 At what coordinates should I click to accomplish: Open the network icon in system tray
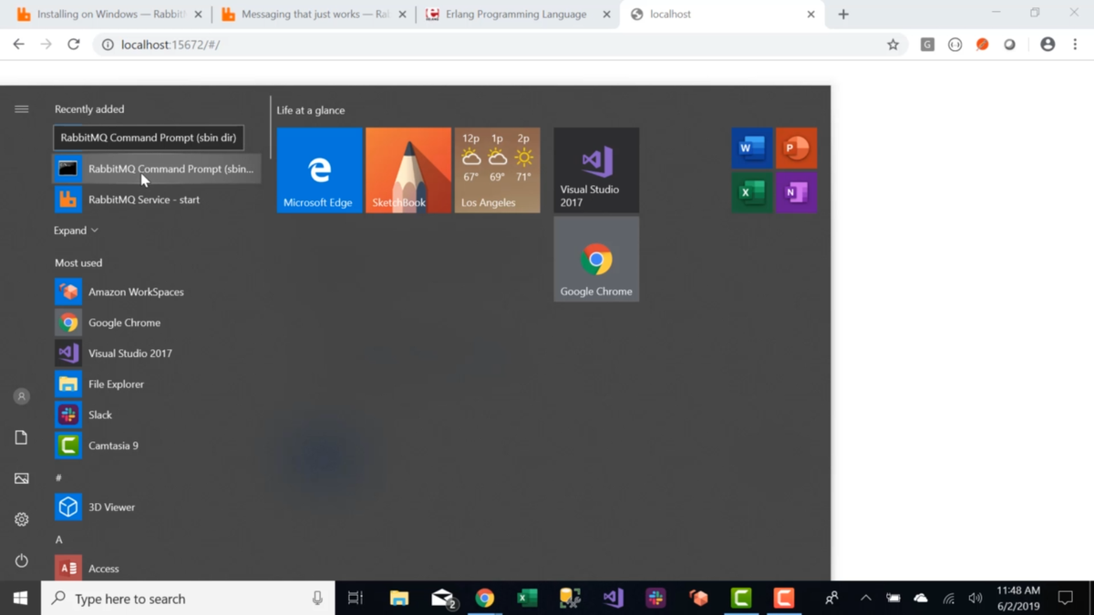tap(948, 599)
